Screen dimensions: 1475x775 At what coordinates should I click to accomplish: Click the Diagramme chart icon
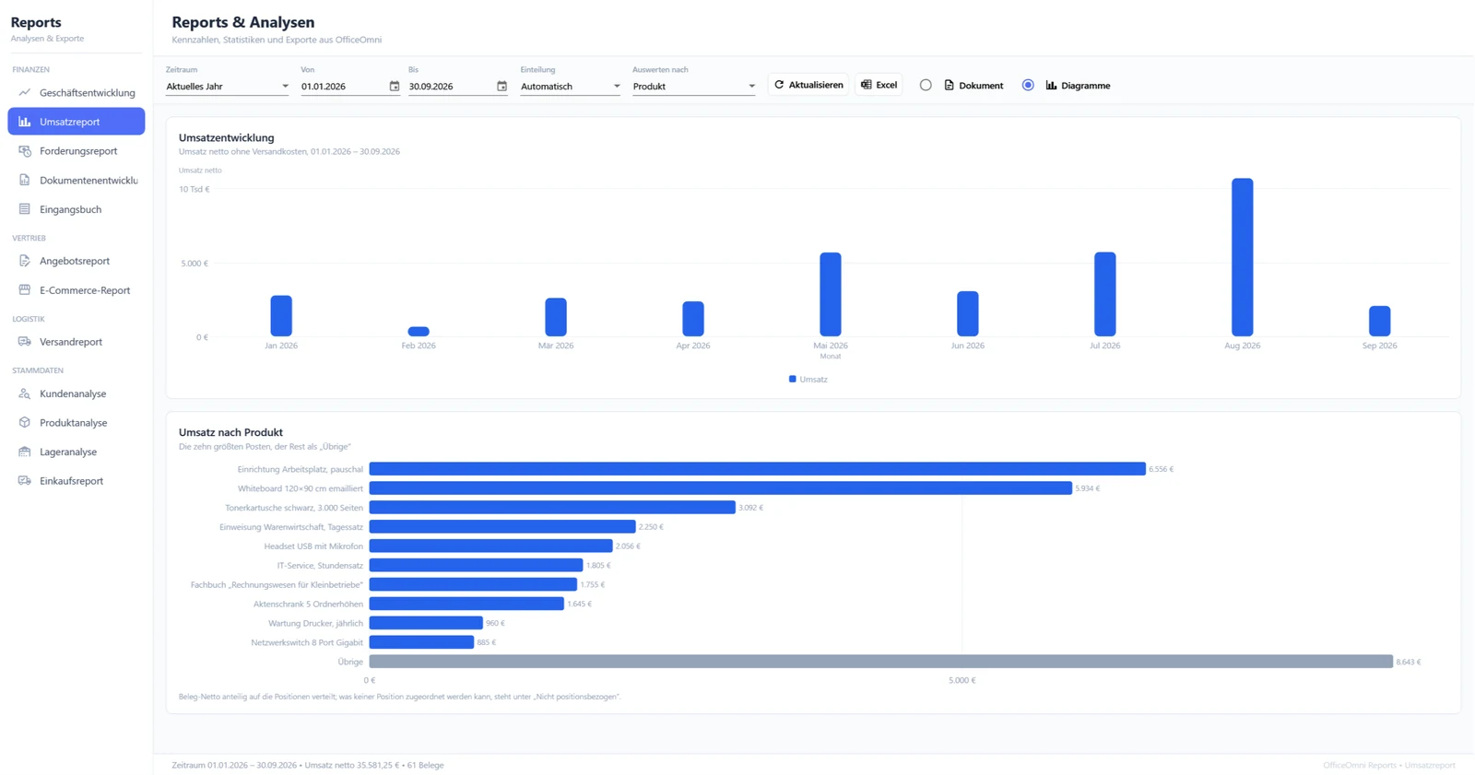coord(1051,85)
